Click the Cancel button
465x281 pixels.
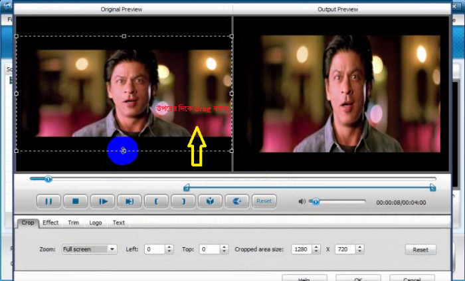click(x=412, y=278)
